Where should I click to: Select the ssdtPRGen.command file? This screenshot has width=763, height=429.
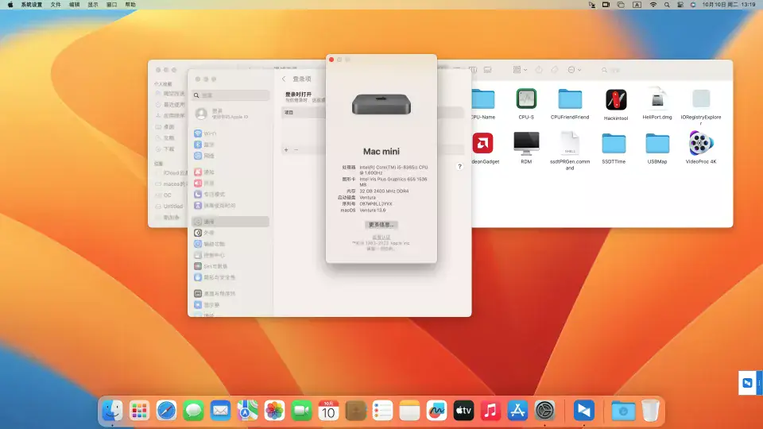[570, 144]
